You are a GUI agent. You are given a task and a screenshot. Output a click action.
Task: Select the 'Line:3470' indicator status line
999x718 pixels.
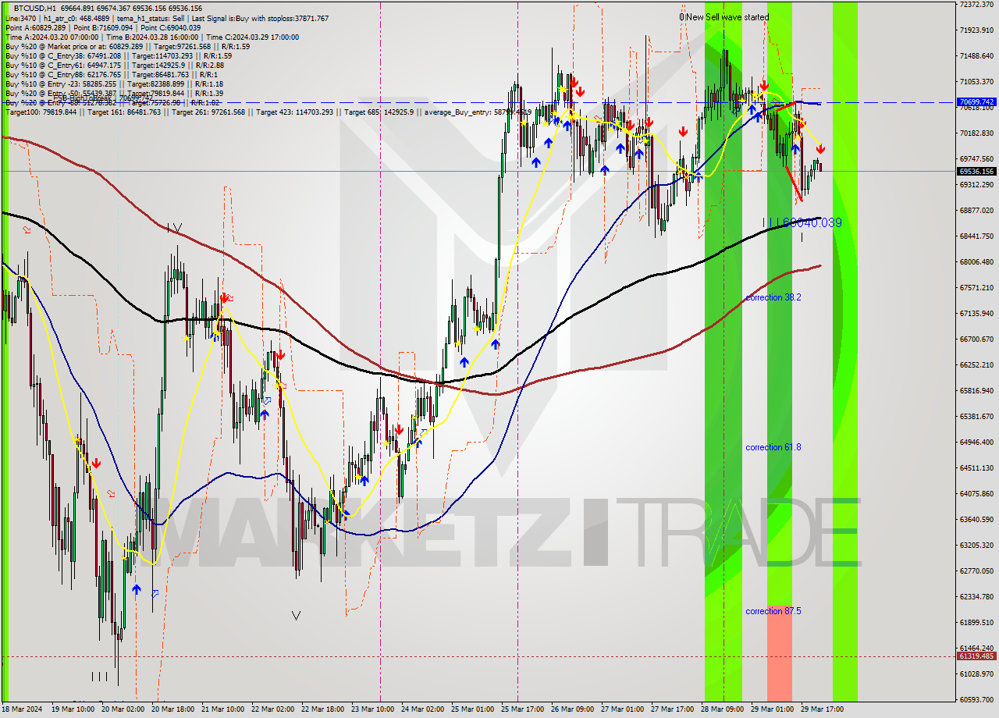click(166, 18)
